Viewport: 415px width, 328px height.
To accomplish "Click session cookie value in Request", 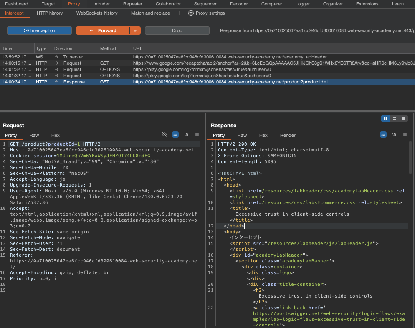I will (x=104, y=156).
